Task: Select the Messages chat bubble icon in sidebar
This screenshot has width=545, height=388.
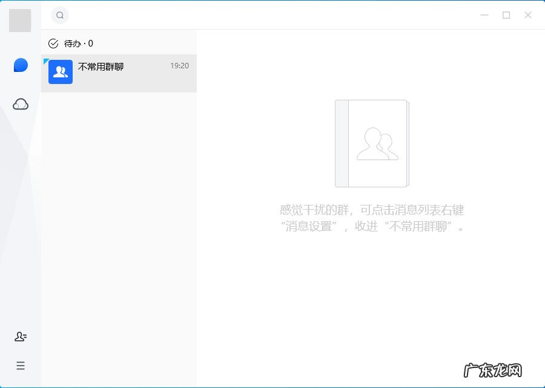Action: click(20, 65)
